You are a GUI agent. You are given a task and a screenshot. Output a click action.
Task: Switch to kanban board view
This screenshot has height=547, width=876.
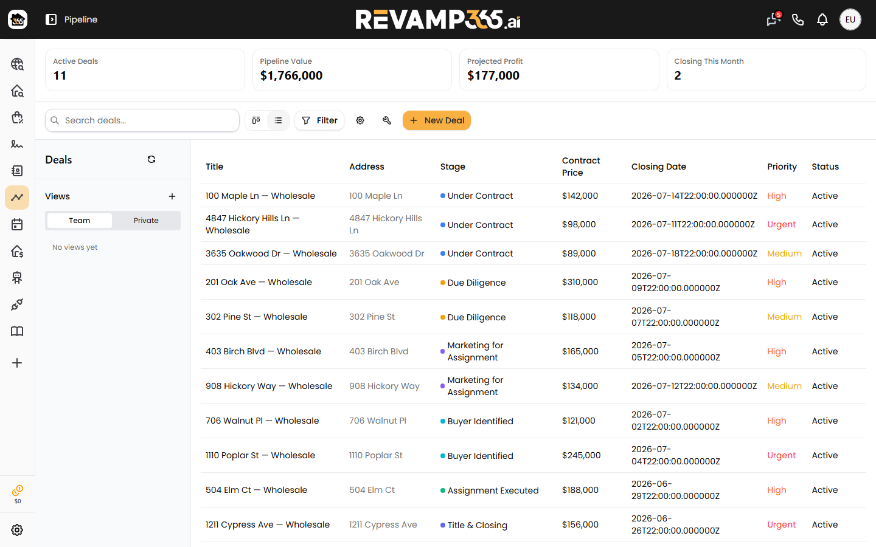point(256,120)
